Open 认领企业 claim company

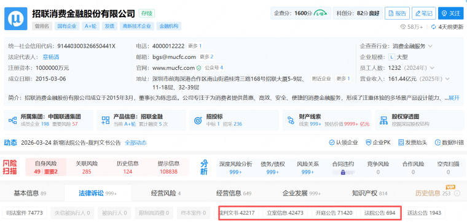tap(343, 143)
